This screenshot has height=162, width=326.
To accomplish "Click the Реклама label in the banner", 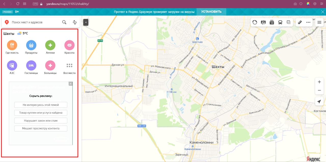I will click(x=8, y=12).
